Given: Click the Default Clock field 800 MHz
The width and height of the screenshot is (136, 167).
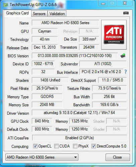Looking at the screenshot, I should (x=42, y=129).
